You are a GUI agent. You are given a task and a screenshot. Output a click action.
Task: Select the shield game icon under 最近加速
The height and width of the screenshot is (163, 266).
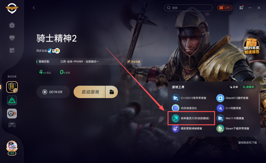(x=12, y=87)
